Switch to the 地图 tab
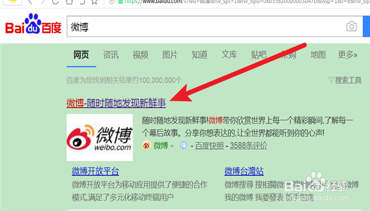Viewport: 370px width, 211px height. pos(318,55)
